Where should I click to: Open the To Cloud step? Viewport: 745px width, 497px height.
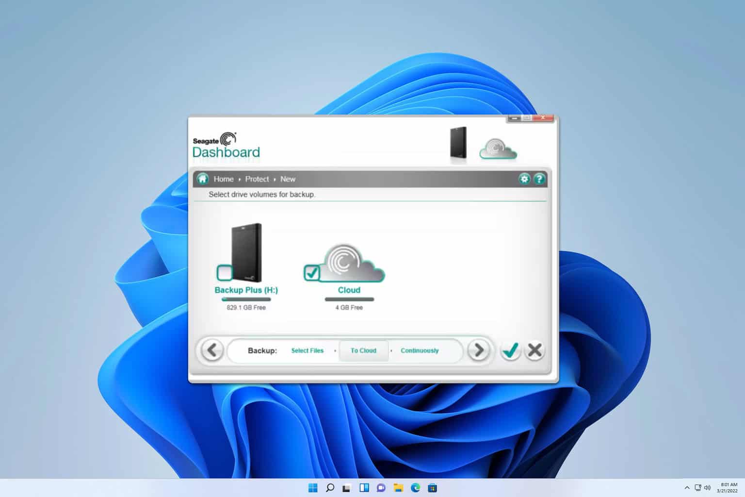pyautogui.click(x=363, y=350)
